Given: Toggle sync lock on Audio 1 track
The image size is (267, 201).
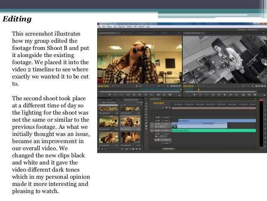Looking at the screenshot, I should point(159,131).
